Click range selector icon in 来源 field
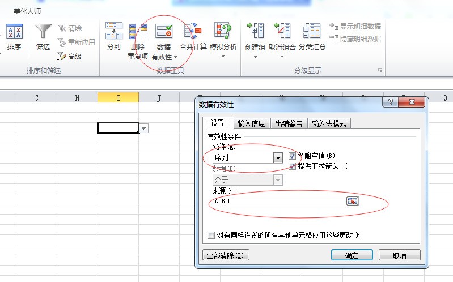Screen dimensions: 453x282 point(352,201)
